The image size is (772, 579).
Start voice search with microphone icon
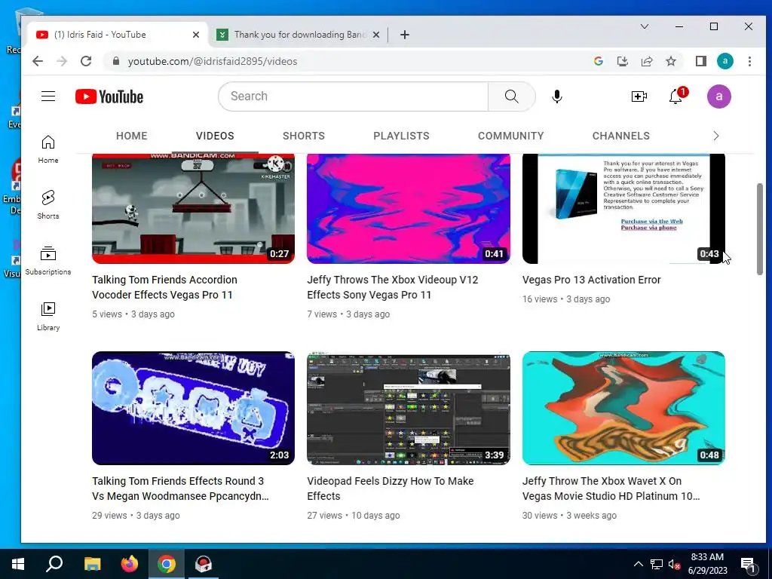point(557,96)
